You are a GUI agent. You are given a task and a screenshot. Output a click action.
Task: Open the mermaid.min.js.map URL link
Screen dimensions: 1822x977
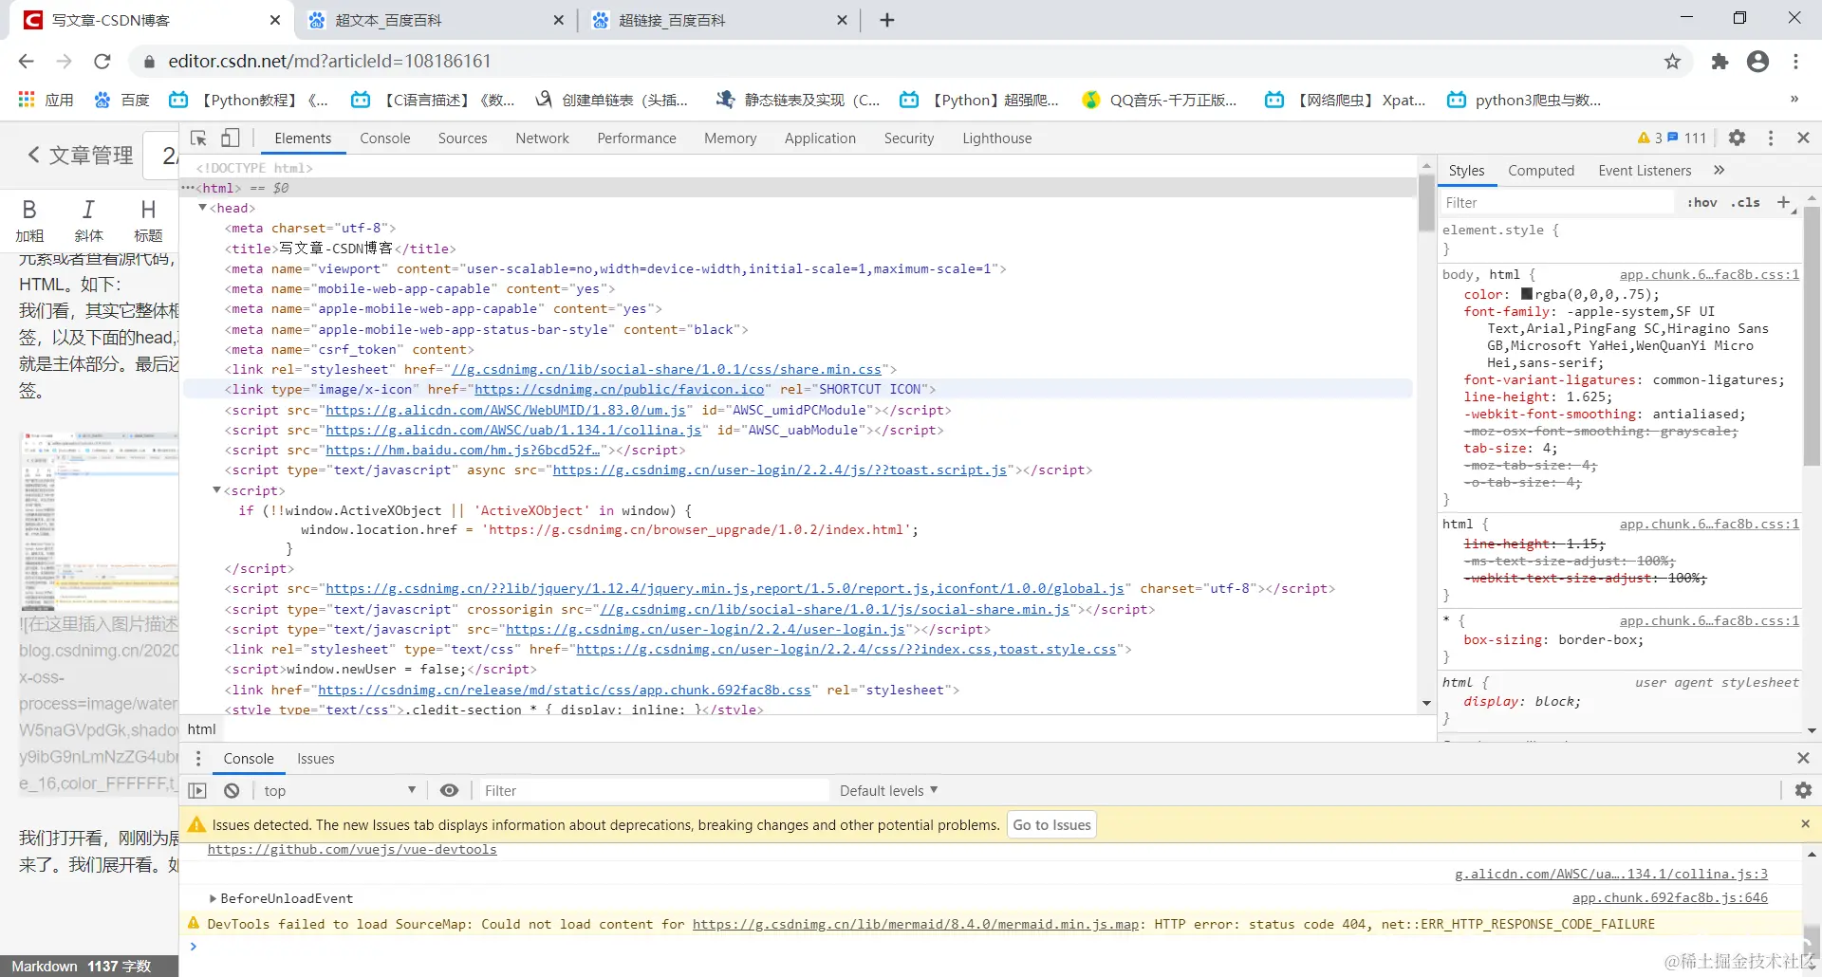point(916,924)
